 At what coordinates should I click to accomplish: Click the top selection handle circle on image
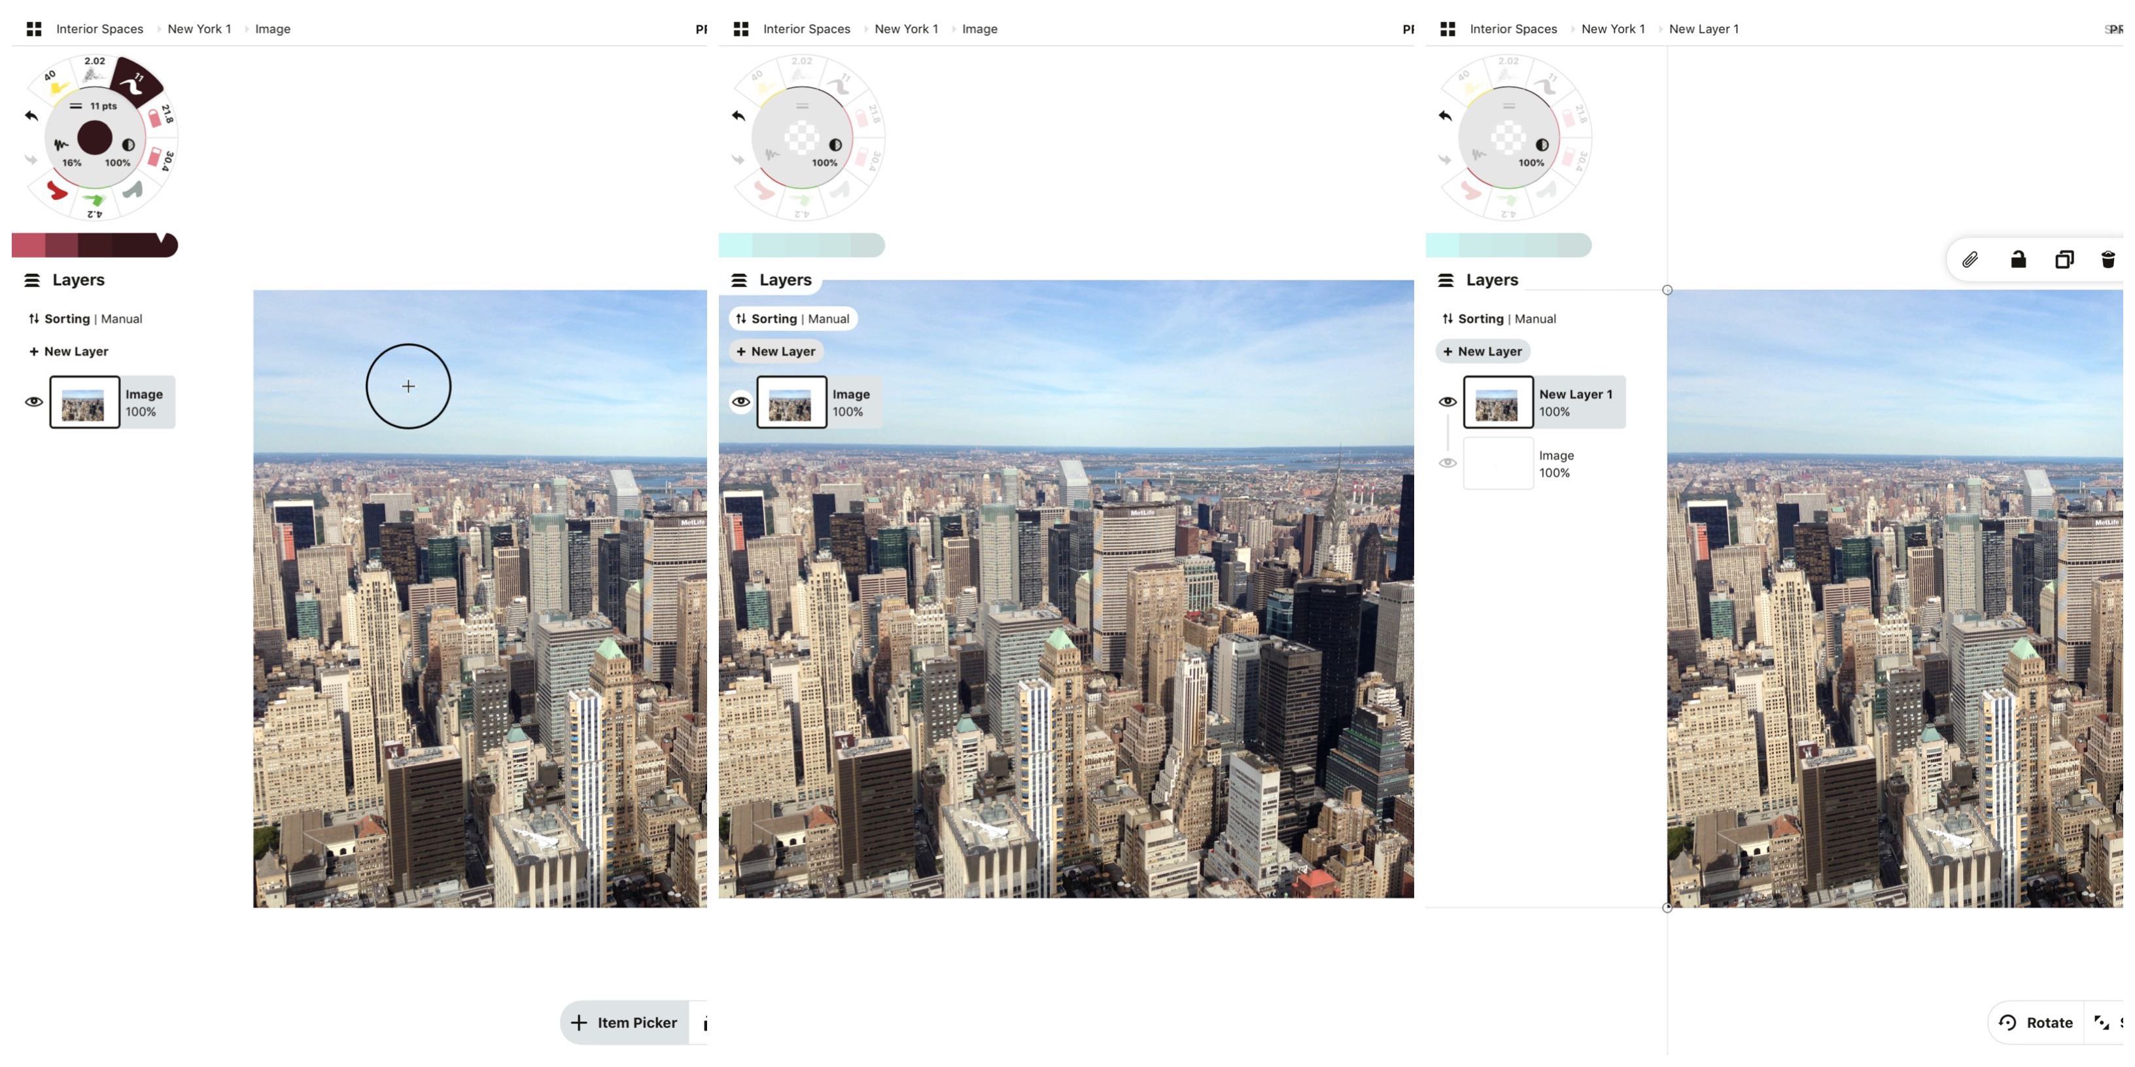(1667, 290)
